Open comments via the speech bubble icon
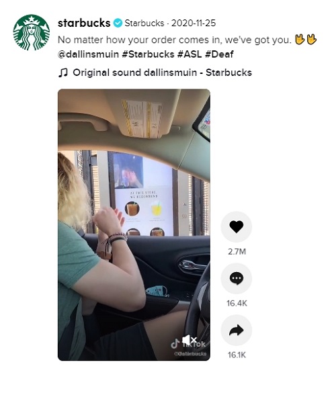 tap(236, 278)
